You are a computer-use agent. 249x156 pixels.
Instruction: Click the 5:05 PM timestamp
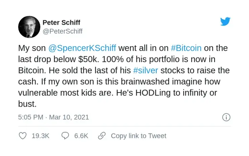[31, 118]
